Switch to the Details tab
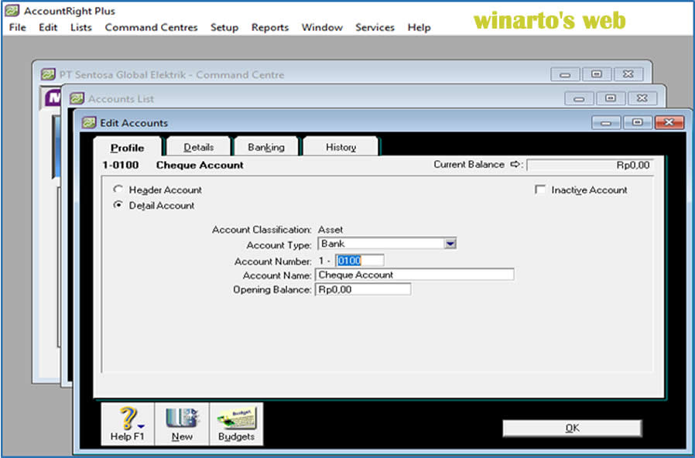The image size is (695, 458). [x=199, y=147]
